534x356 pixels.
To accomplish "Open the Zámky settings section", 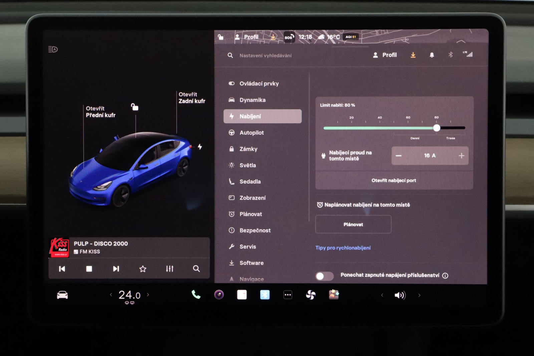I will point(248,149).
